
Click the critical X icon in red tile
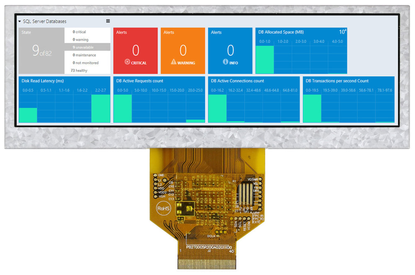coord(127,62)
